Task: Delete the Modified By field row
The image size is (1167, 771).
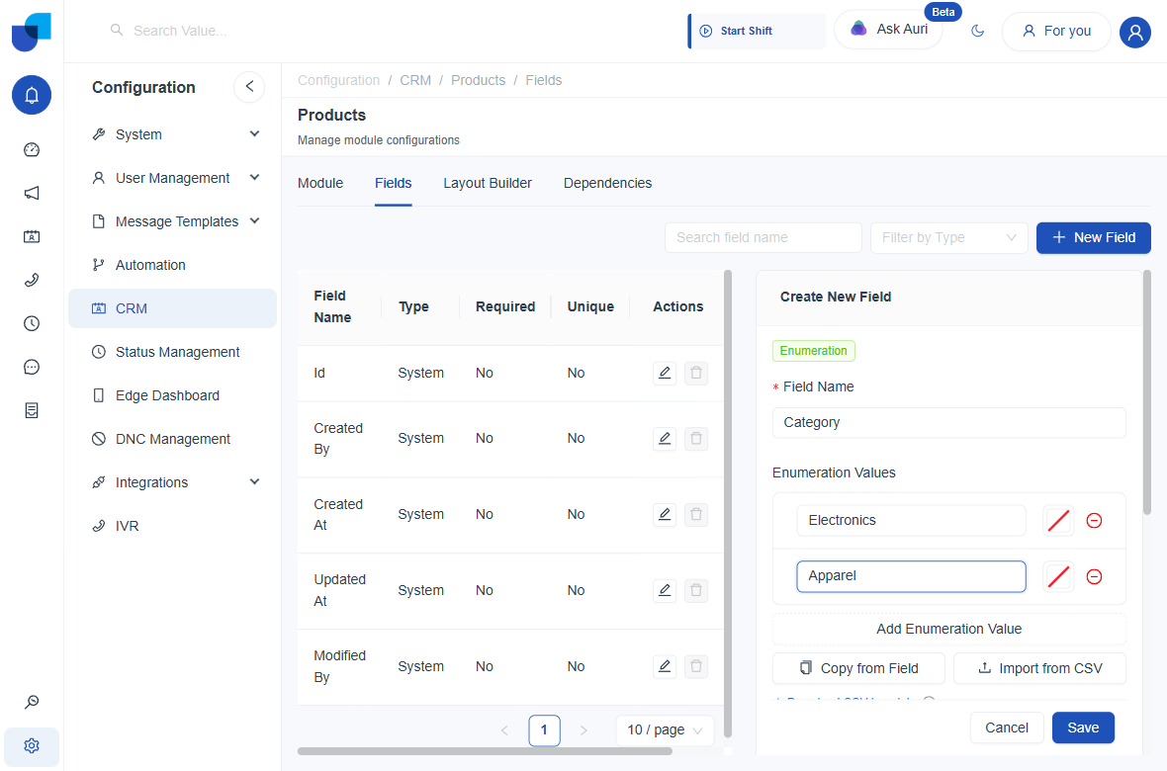Action: point(696,666)
